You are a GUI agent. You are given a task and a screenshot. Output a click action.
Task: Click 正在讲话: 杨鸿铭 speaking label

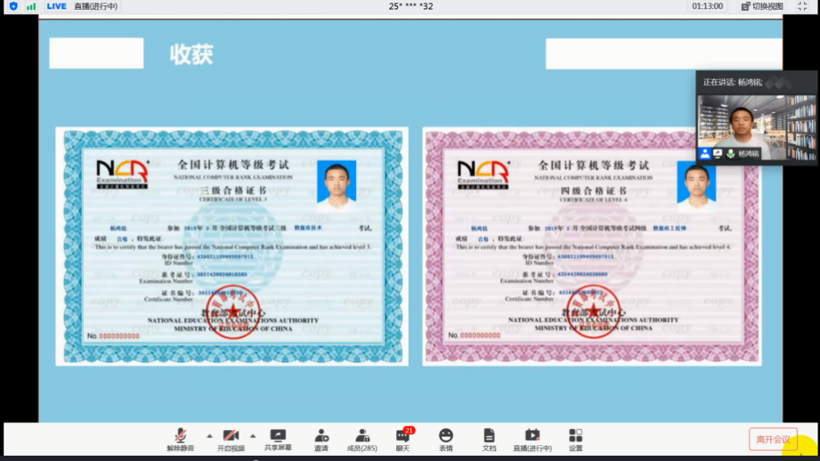pos(733,83)
